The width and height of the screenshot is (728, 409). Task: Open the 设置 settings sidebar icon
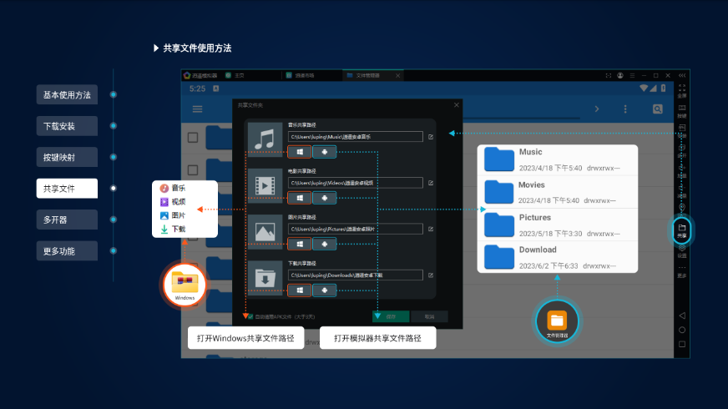[x=681, y=251]
